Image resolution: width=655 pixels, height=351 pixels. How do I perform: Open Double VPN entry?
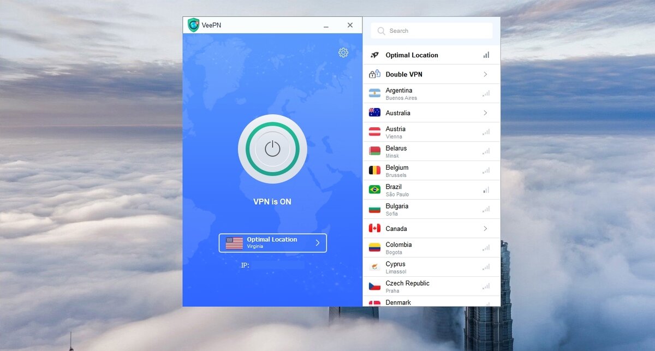coord(432,74)
